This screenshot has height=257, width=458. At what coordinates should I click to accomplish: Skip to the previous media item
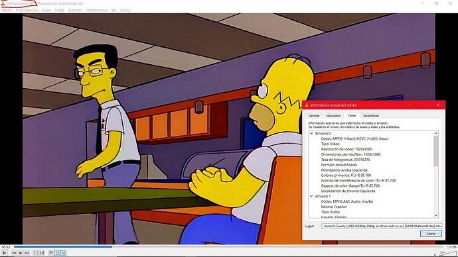(x=14, y=253)
